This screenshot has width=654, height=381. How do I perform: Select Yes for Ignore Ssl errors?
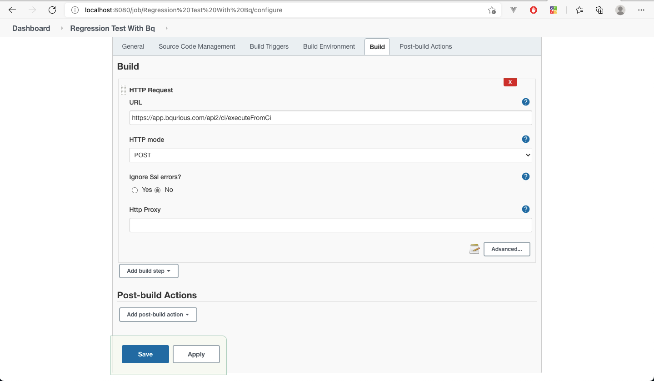tap(135, 190)
